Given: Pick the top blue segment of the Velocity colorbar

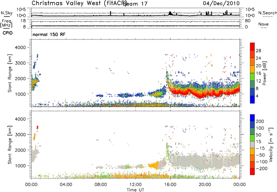Looking at the screenshot, I should [252, 118].
